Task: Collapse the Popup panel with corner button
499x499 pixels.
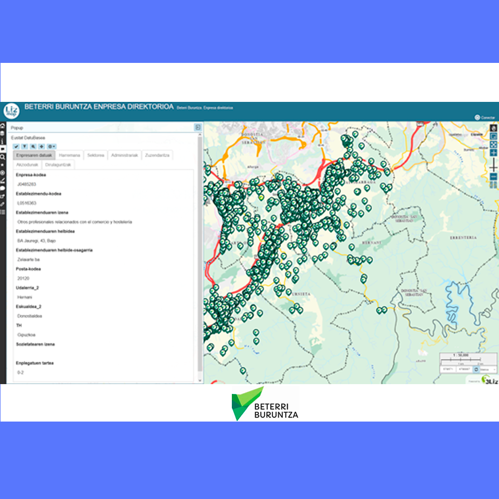Action: coord(198,127)
